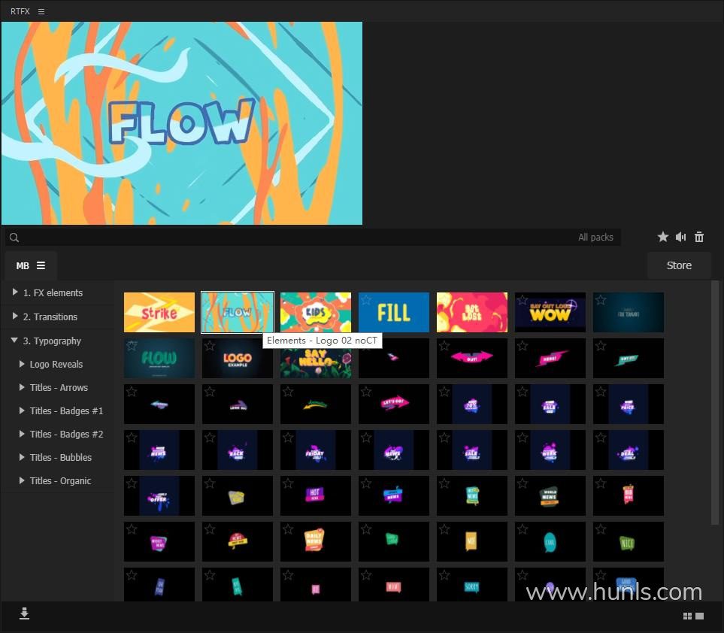This screenshot has height=633, width=724.
Task: Switch to small grid thumbnail view
Action: coord(686,616)
